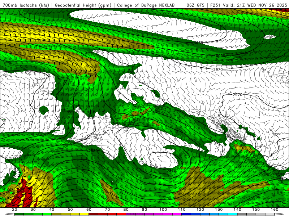Click the 3000 height contour label
The width and height of the screenshot is (289, 216).
(x=220, y=56)
